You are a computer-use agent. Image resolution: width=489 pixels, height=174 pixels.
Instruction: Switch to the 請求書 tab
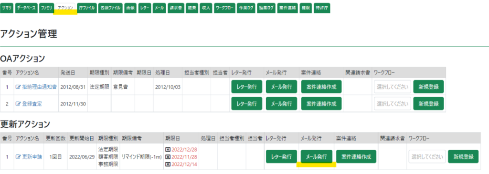[176, 9]
